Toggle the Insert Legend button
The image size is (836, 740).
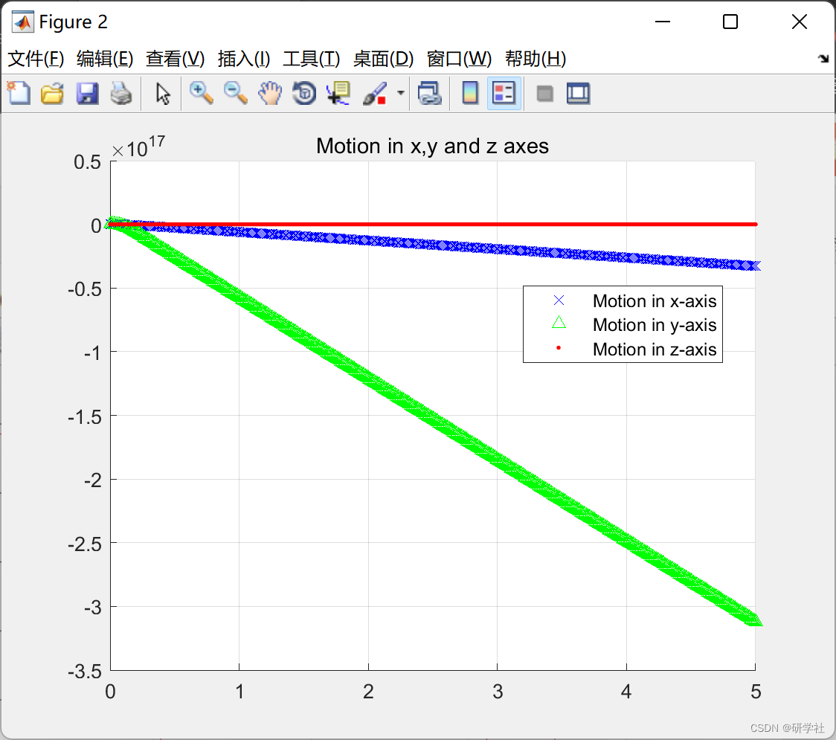(x=504, y=93)
